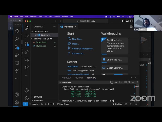This screenshot has width=162, height=122.
Task: Open Run and Debug view in front window
Action: 27,51
